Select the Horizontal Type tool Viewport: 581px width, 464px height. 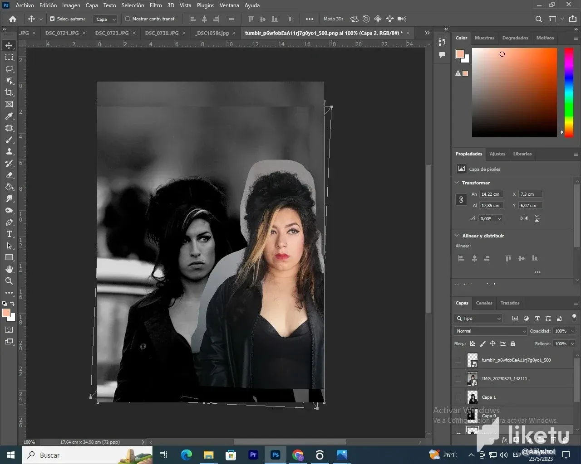click(9, 234)
